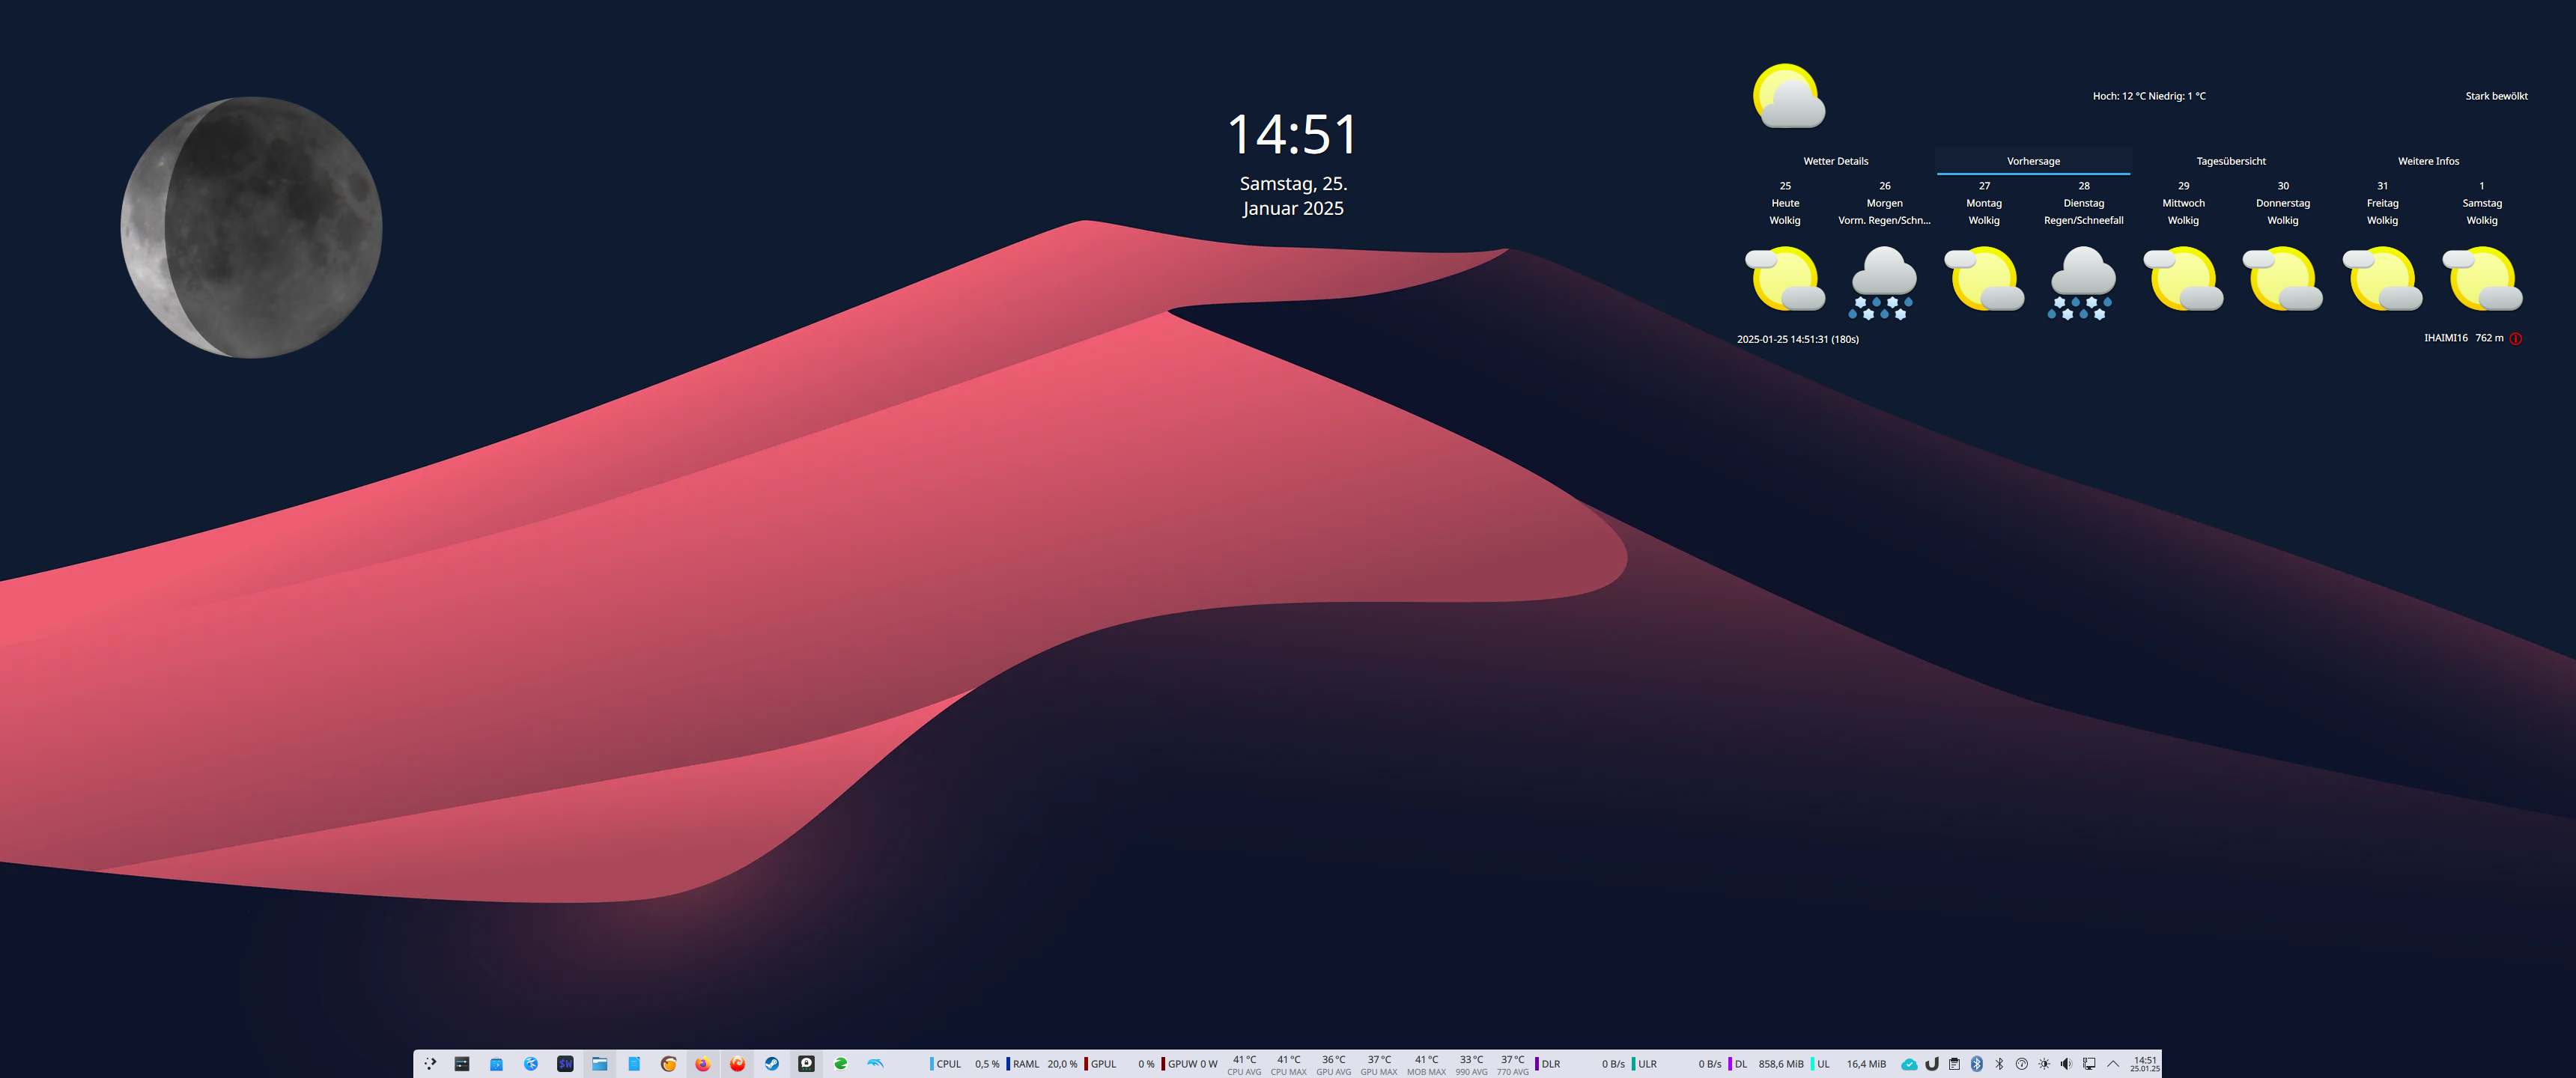This screenshot has width=2576, height=1078.
Task: Launch Steam from the taskbar
Action: pos(772,1064)
